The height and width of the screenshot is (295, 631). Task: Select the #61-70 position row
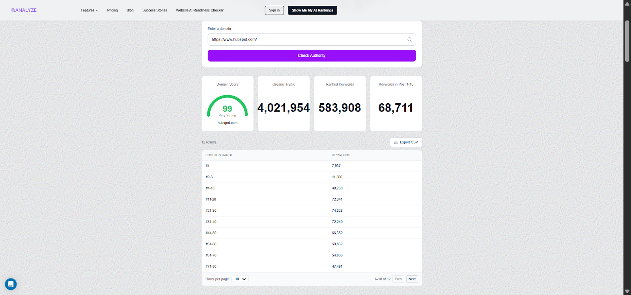312,255
